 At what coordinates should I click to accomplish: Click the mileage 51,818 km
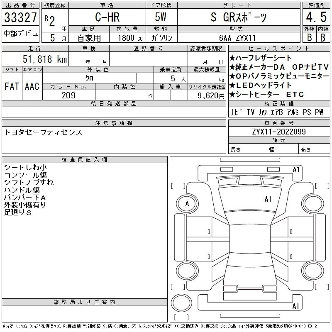tap(45, 59)
